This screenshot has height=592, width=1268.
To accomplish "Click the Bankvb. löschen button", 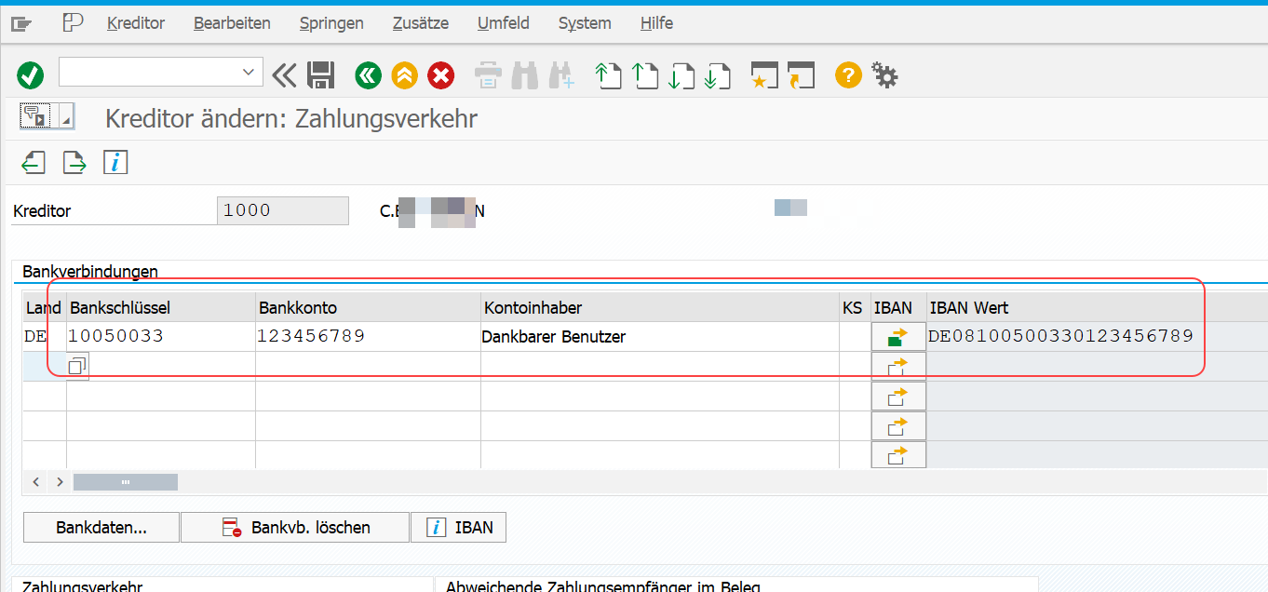I will pos(295,528).
